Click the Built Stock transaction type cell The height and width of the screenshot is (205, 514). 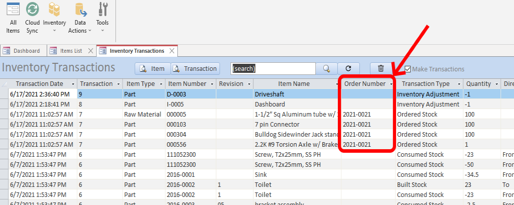click(429, 185)
